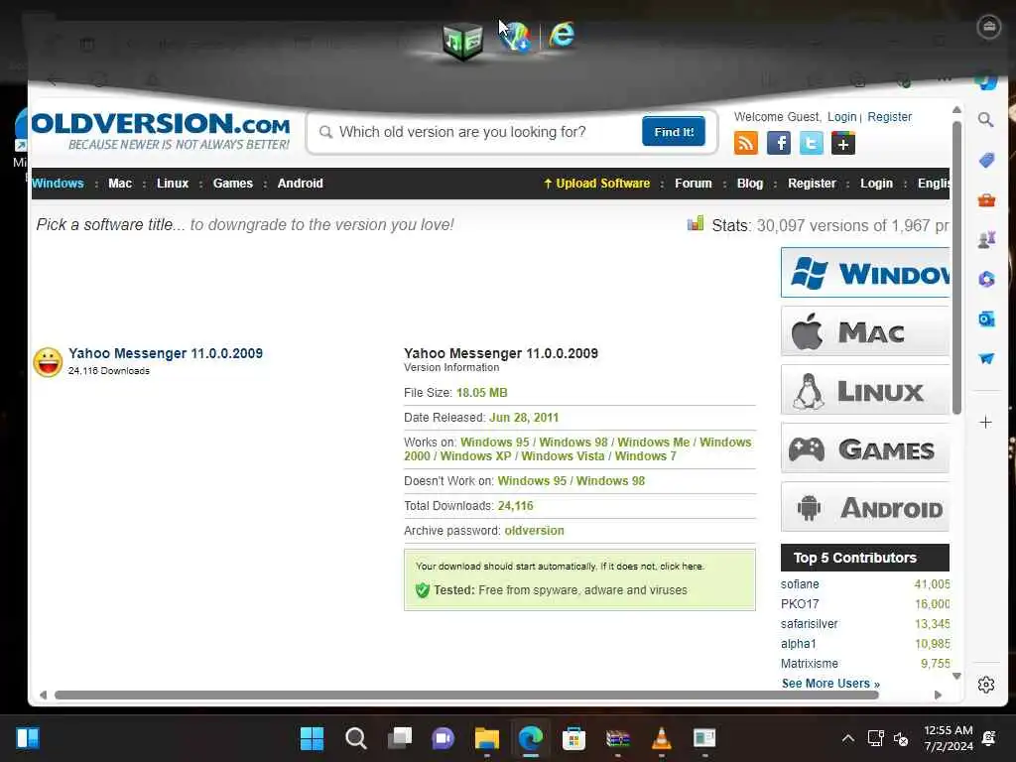Click the Linux category banner
Image resolution: width=1016 pixels, height=762 pixels.
(865, 390)
